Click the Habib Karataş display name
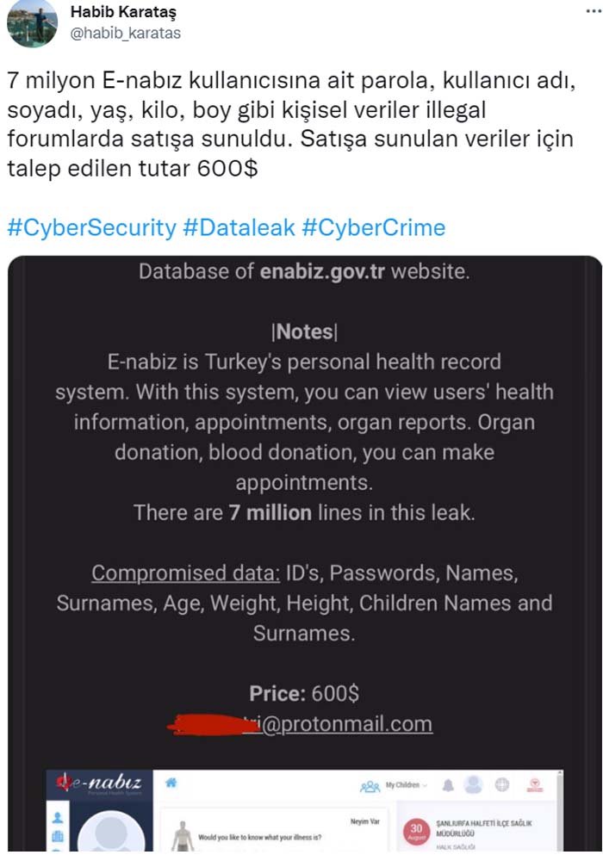 coord(125,12)
